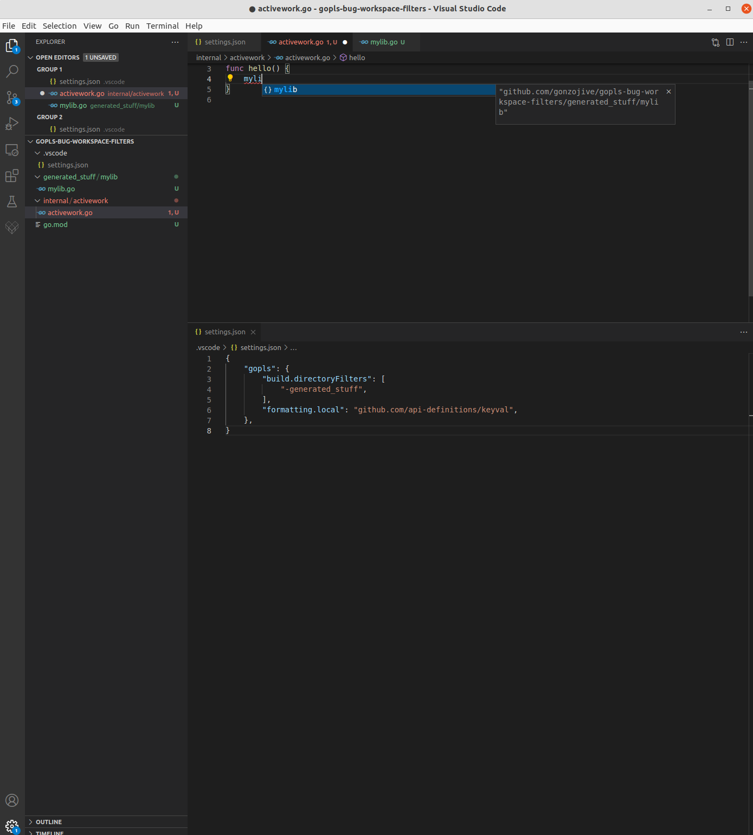
Task: Close the import documentation popup
Action: point(668,92)
